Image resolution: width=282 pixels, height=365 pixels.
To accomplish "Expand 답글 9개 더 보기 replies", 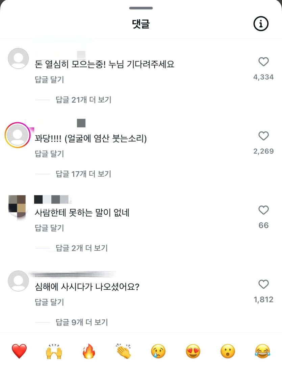I will click(82, 322).
